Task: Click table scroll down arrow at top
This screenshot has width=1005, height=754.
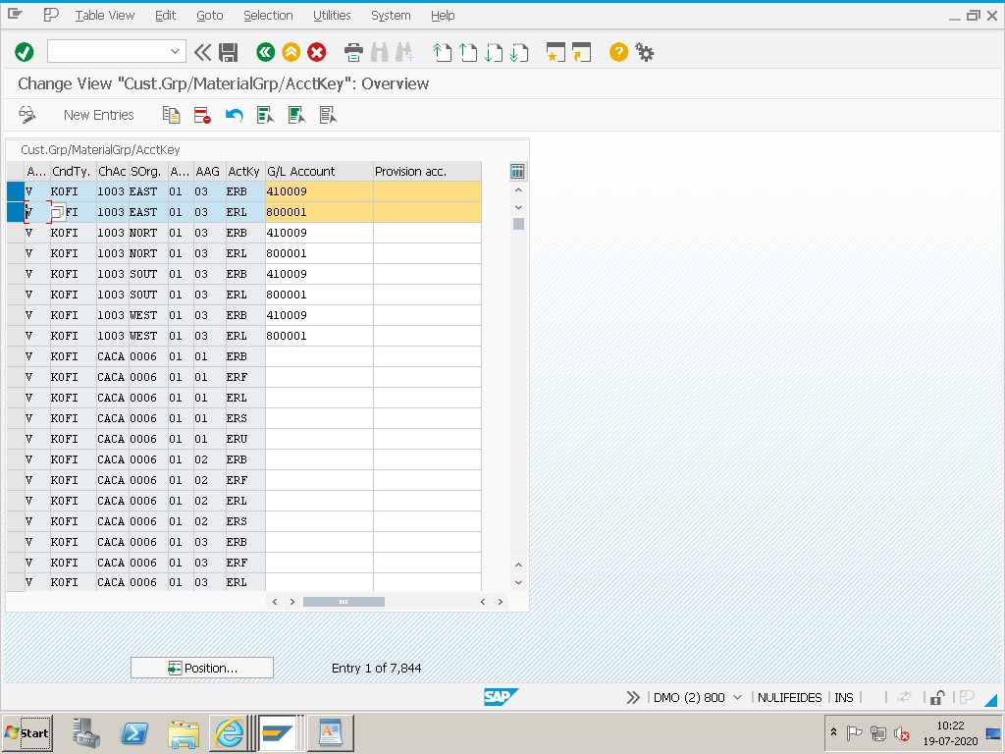Action: coord(518,207)
